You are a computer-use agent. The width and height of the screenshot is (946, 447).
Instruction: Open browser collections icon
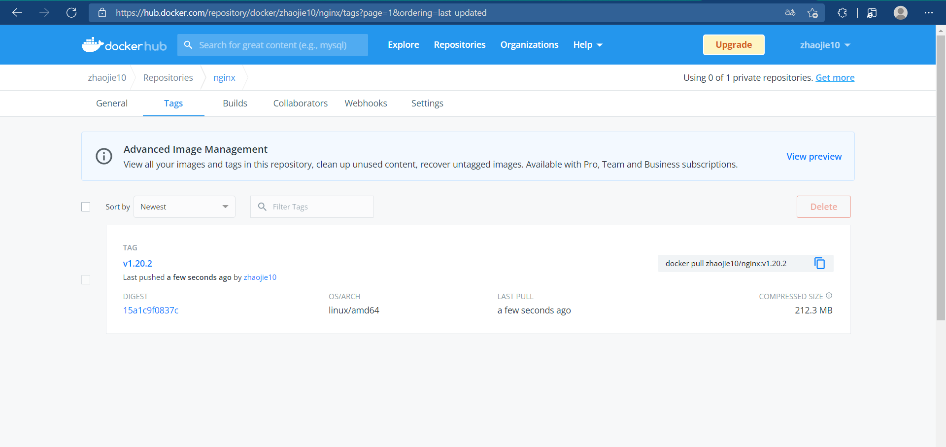[872, 13]
